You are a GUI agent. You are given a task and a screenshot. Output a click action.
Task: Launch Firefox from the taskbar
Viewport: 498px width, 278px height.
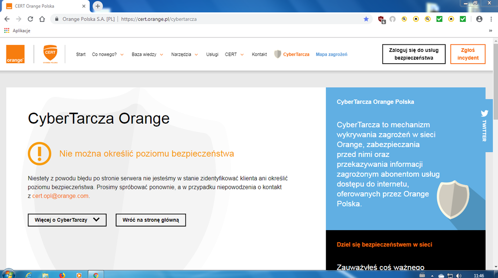(62, 275)
